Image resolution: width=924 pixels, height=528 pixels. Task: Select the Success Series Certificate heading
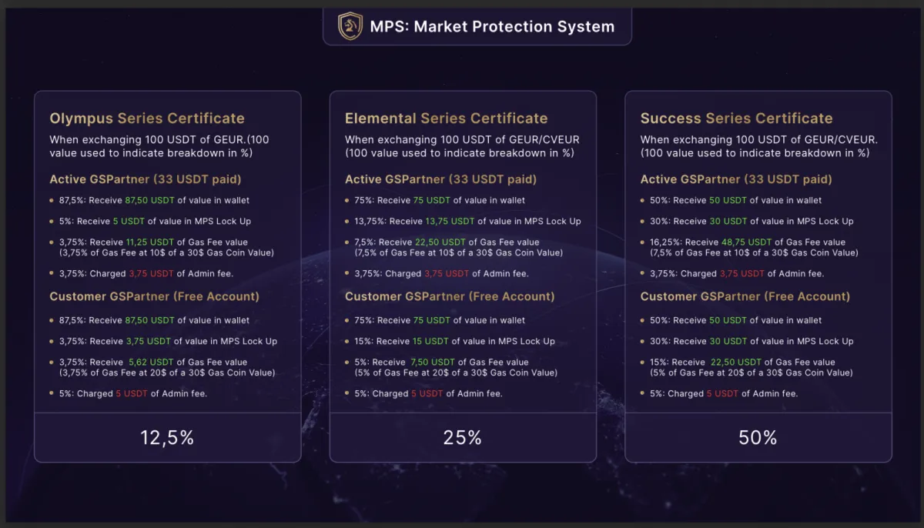[x=737, y=119]
